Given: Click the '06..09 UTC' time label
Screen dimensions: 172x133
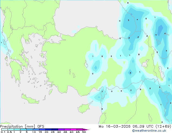Looking at the screenshot, I should pyautogui.click(x=143, y=126).
